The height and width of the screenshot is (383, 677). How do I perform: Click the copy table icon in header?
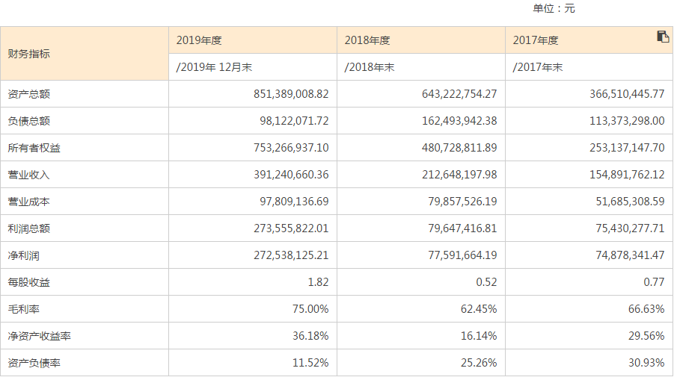[663, 37]
